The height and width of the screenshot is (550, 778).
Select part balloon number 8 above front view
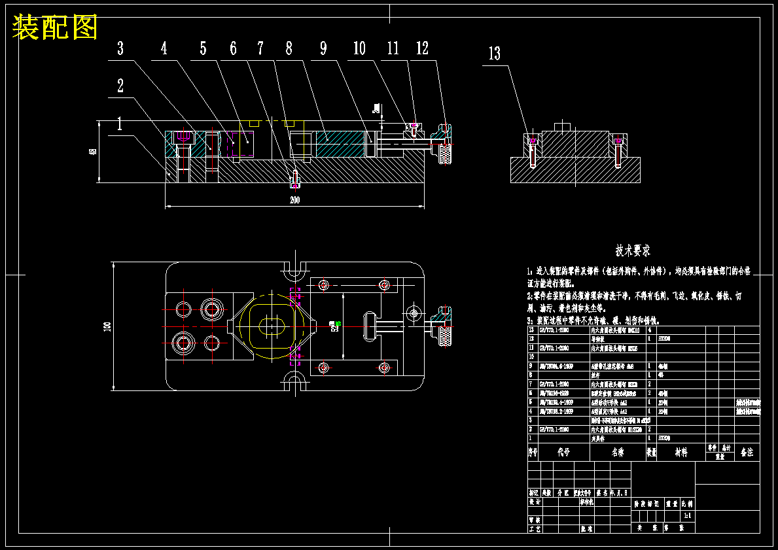click(x=289, y=48)
